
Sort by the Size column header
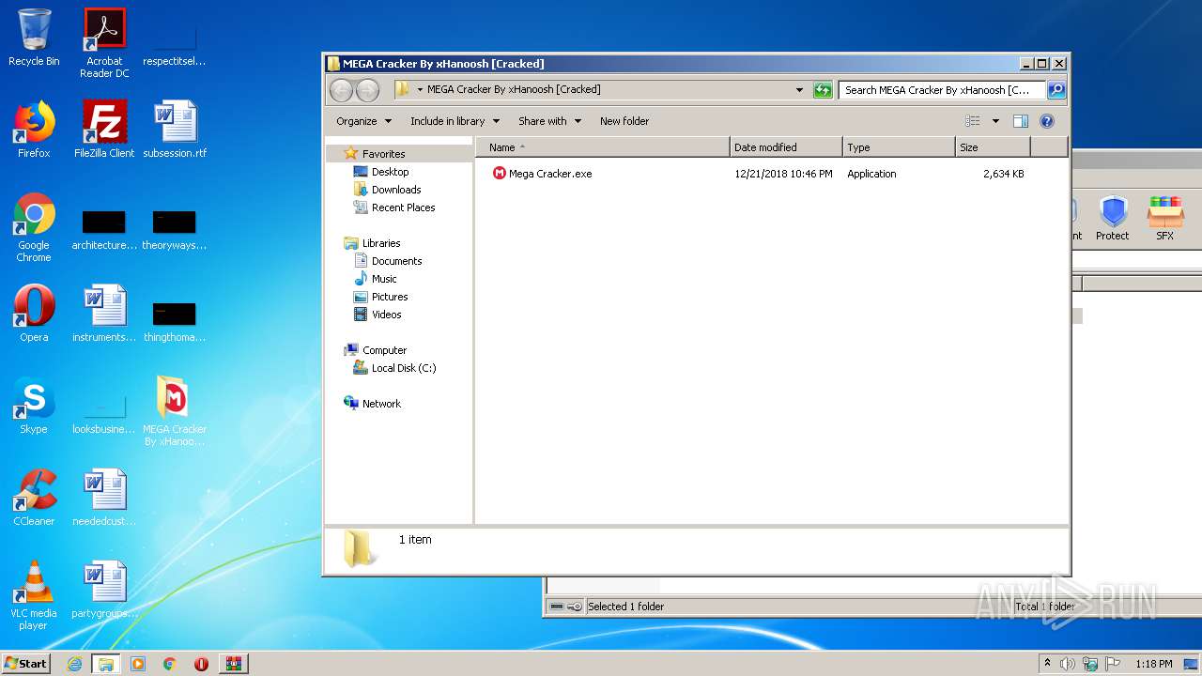pos(993,147)
